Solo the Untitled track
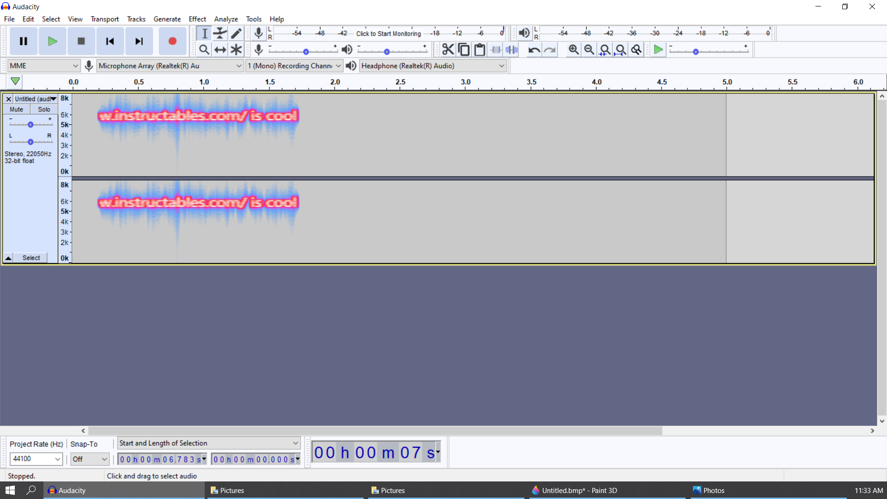Viewport: 887px width, 499px height. click(x=43, y=109)
